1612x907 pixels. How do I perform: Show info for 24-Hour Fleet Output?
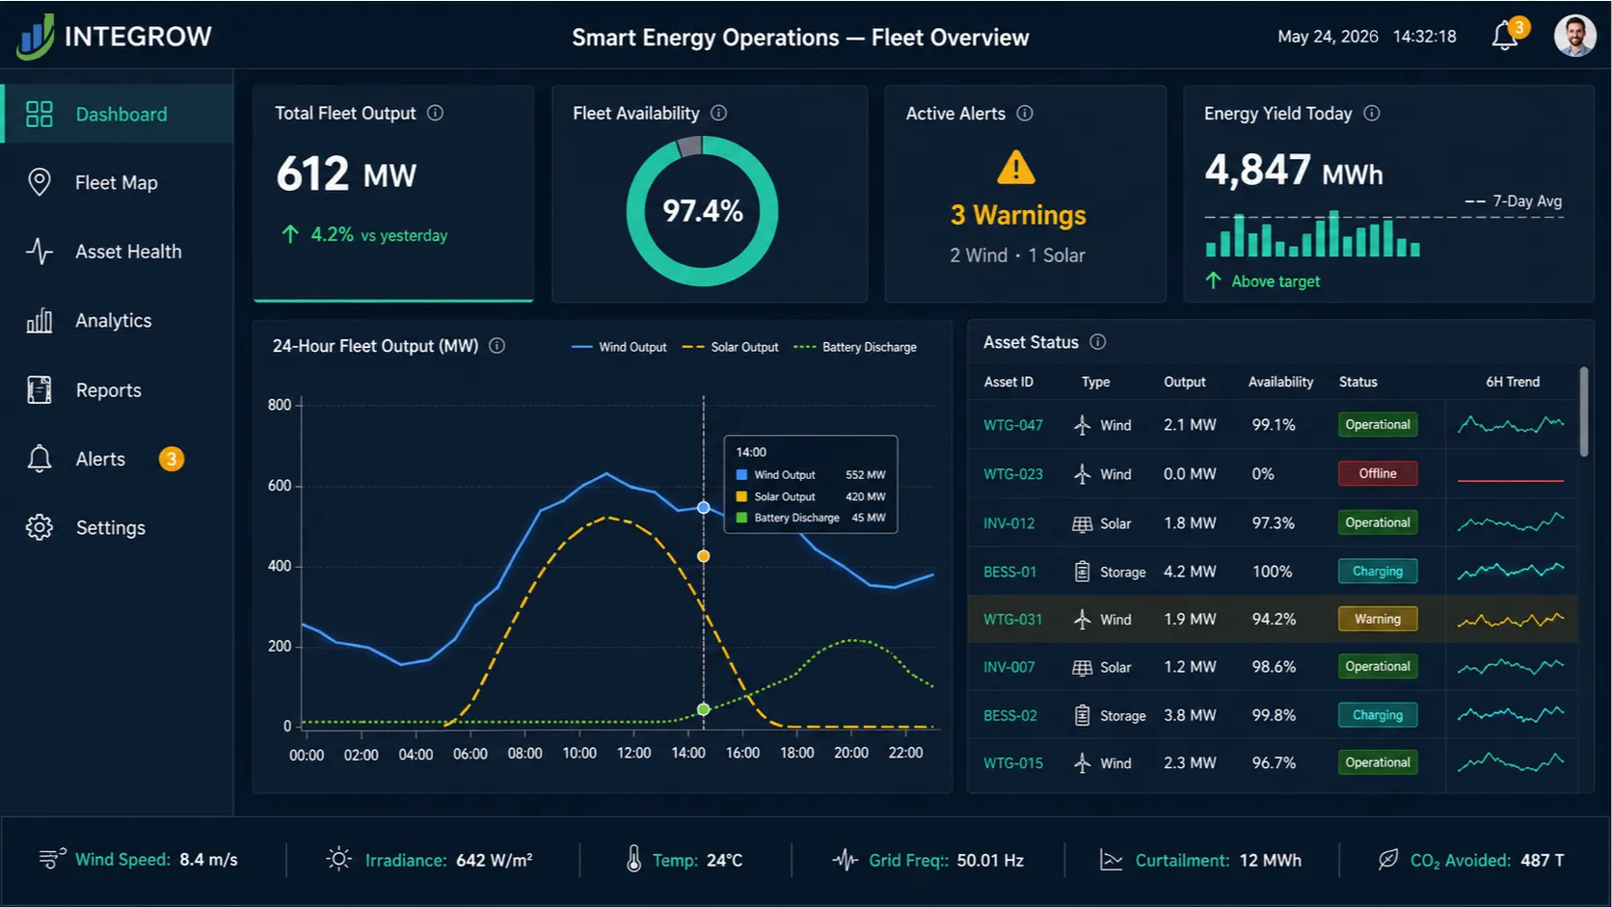coord(497,345)
